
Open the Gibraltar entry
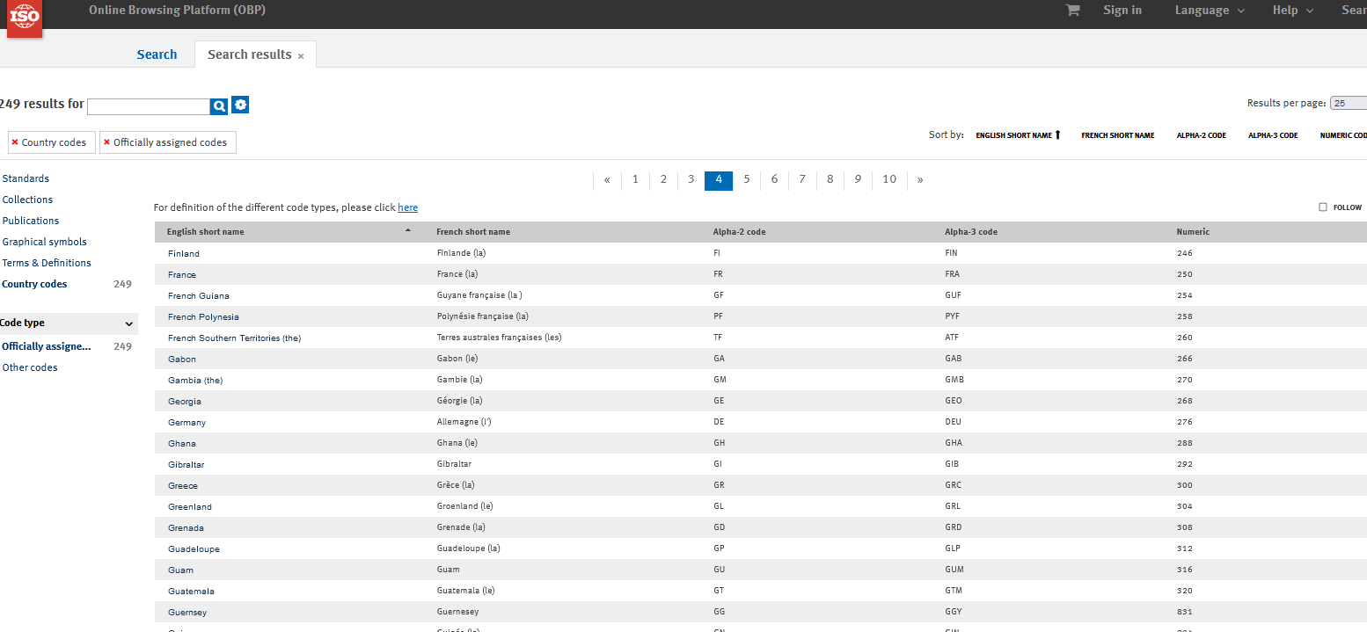pyautogui.click(x=186, y=464)
